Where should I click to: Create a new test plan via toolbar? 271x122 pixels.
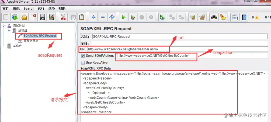pos(6,17)
